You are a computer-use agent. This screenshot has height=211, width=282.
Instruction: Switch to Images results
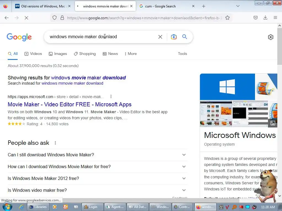[58, 54]
